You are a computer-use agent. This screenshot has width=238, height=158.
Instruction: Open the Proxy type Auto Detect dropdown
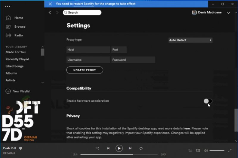point(190,40)
